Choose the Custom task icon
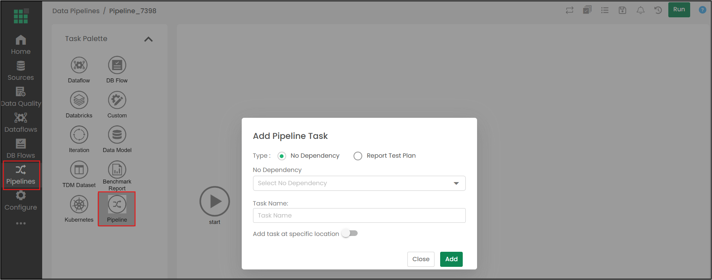 [x=117, y=100]
